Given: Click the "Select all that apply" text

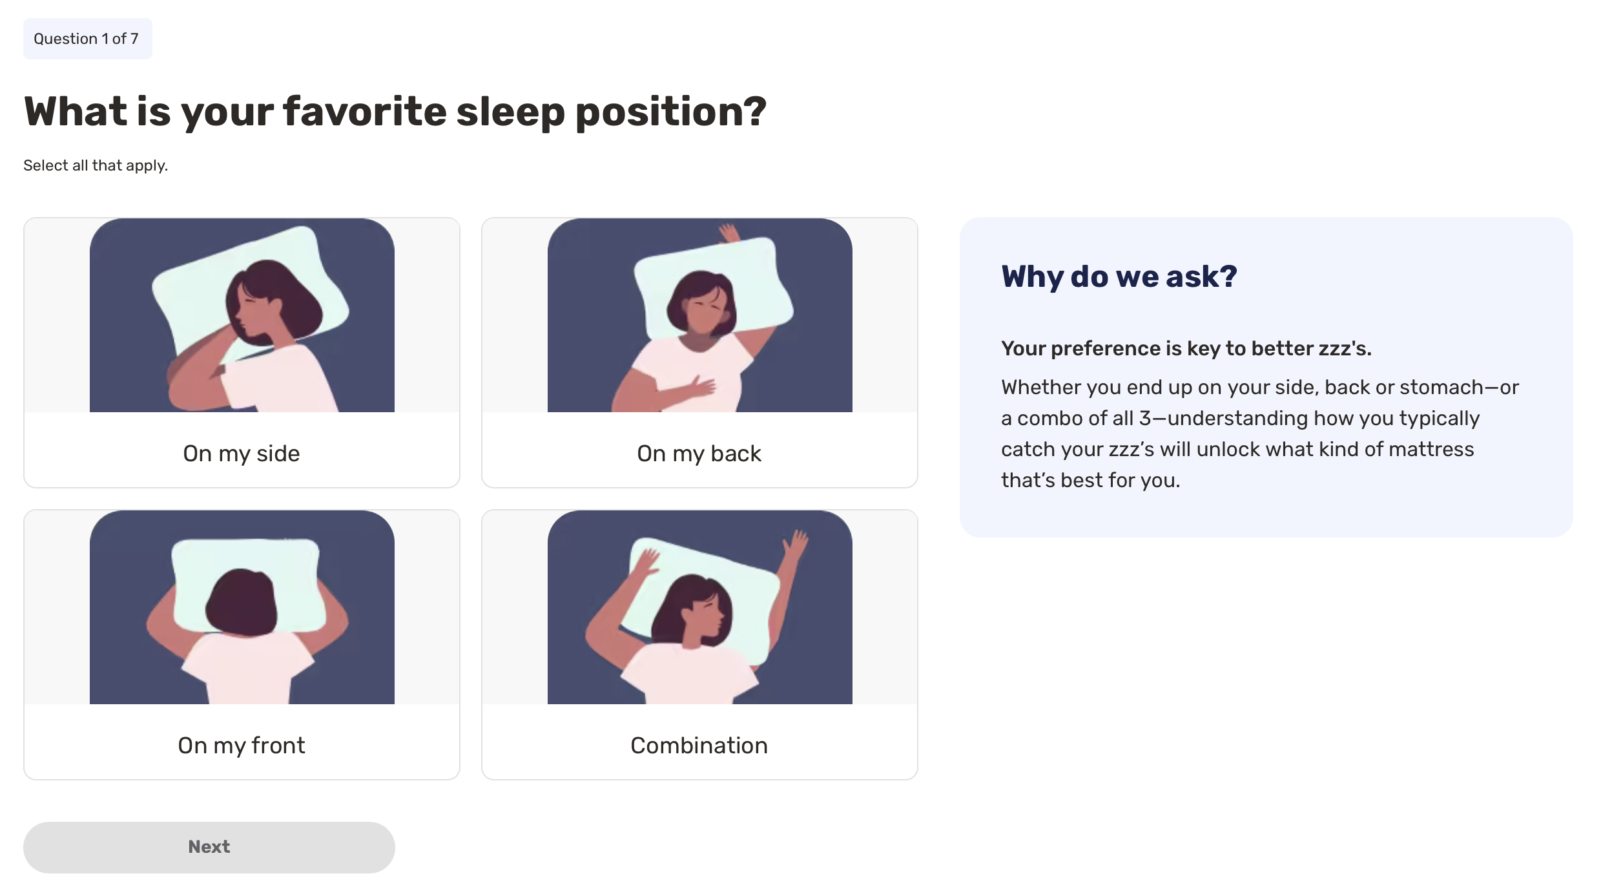Looking at the screenshot, I should 96,165.
